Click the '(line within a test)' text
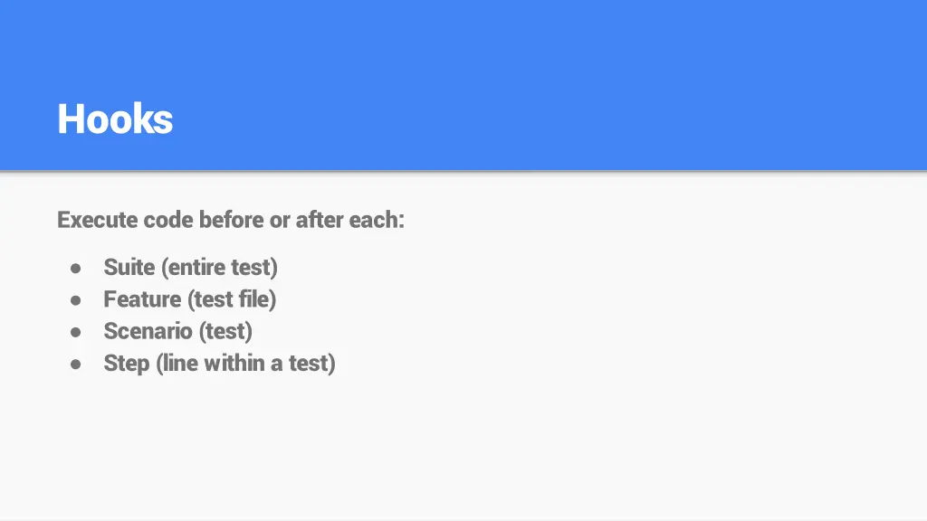Viewport: 927px width, 521px height. pos(246,364)
